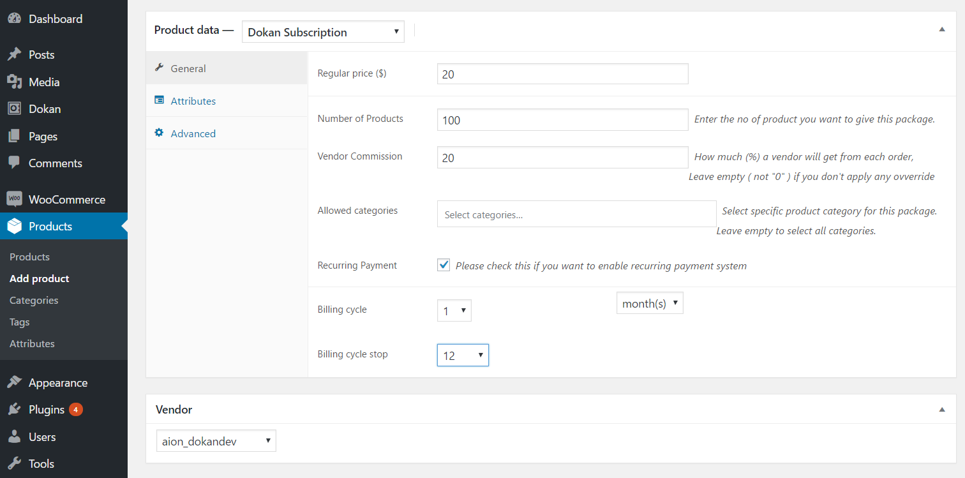Viewport: 965px width, 478px height.
Task: Click the Posts pushpin icon
Action: 14,54
